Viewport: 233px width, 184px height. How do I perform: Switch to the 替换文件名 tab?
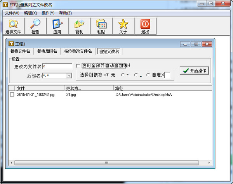[20, 51]
